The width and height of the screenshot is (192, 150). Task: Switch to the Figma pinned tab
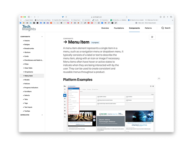109,23
